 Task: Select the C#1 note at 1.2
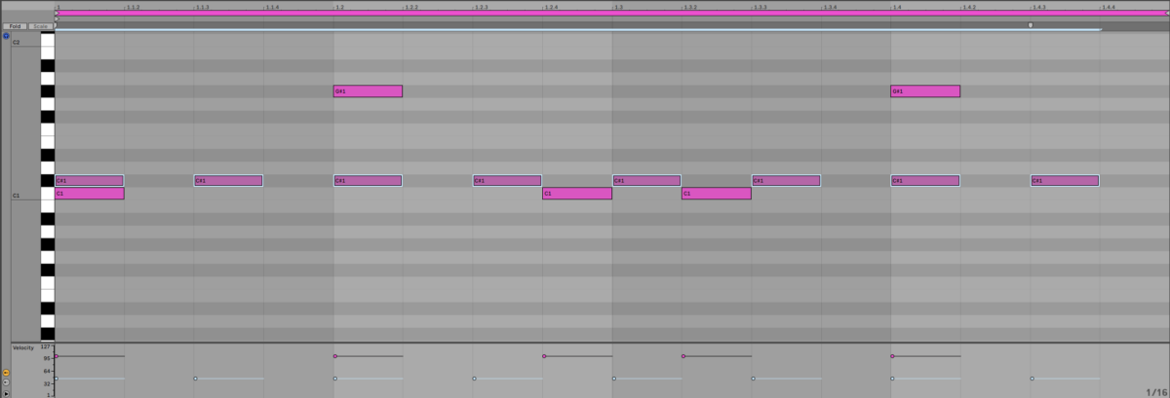[x=368, y=180]
